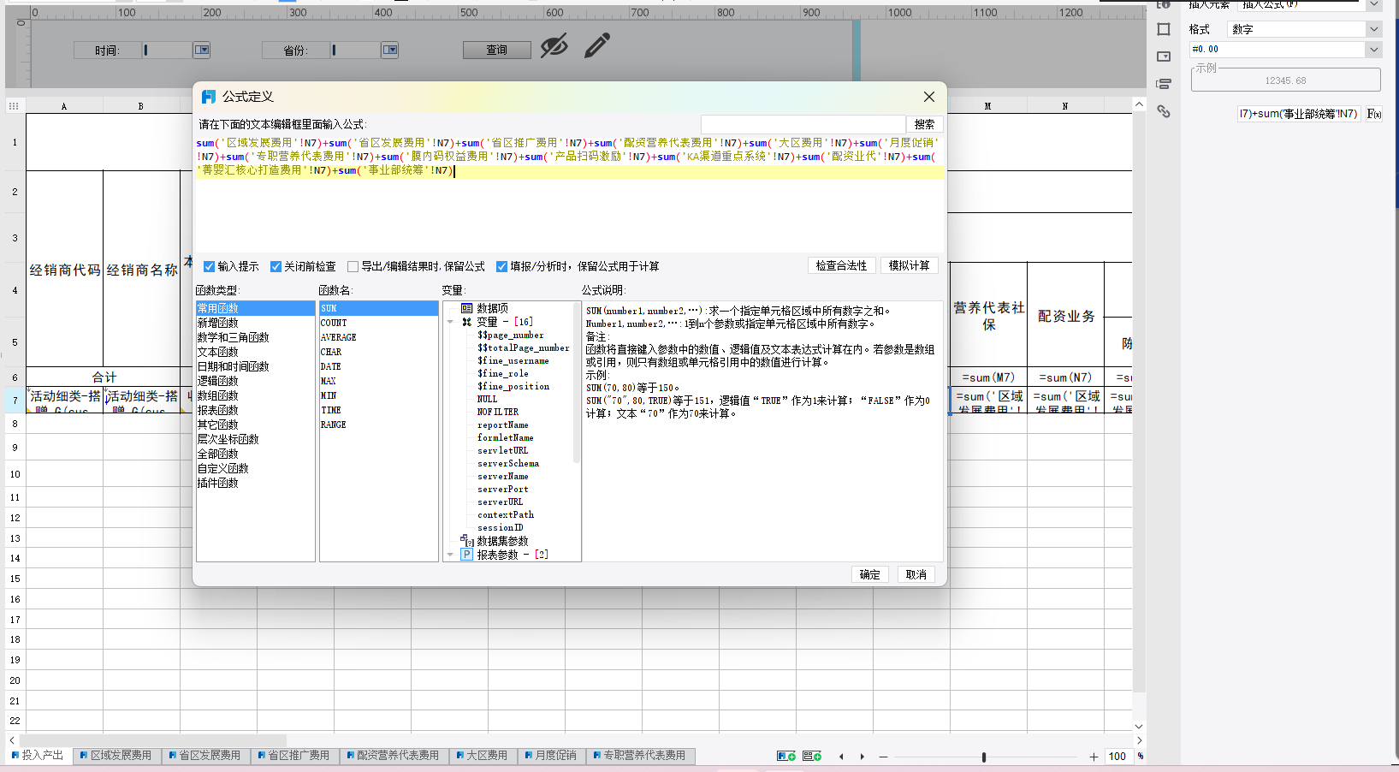Screen dimensions: 1399x772
Task: Click the 取消 button
Action: pyautogui.click(x=916, y=574)
